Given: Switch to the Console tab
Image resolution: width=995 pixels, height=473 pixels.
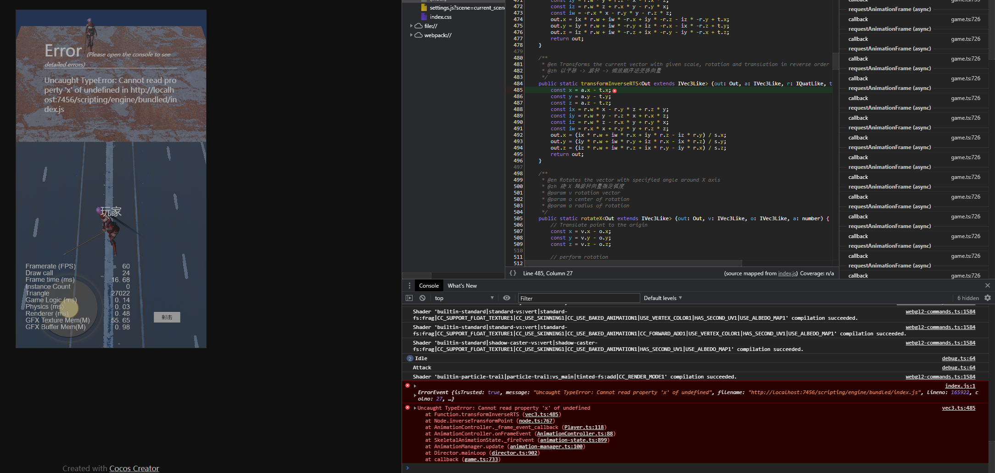Looking at the screenshot, I should point(429,285).
